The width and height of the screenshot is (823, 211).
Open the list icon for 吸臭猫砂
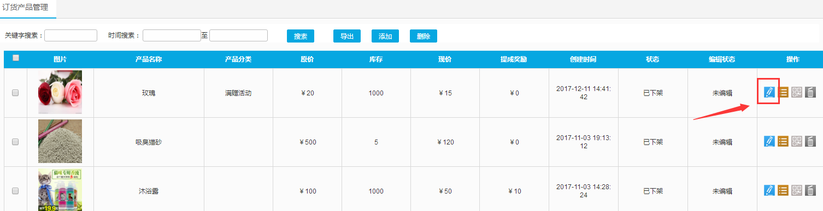click(783, 141)
